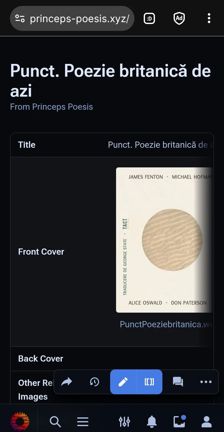224x432 pixels.
Task: Expand the three-dot more actions menu
Action: pos(206,382)
